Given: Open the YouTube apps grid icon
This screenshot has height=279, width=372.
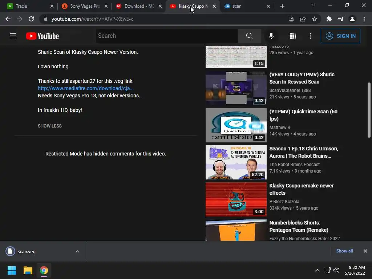Looking at the screenshot, I should [293, 36].
